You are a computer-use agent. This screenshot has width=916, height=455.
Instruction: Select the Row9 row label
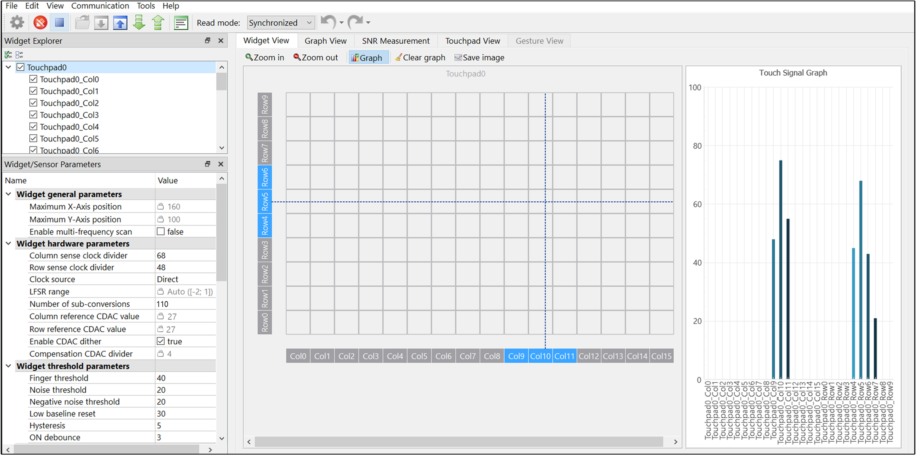click(x=265, y=105)
